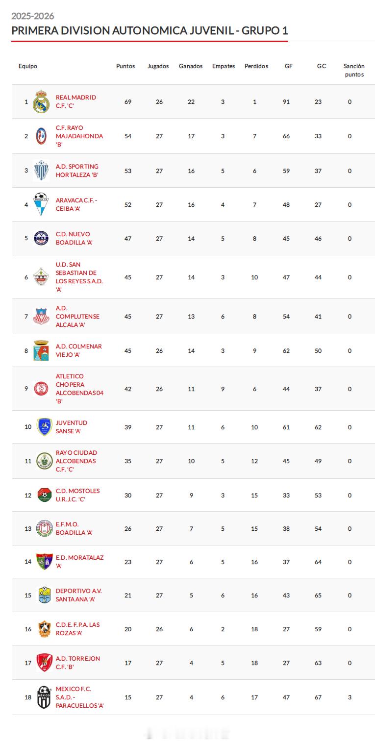375x743 pixels.
Task: Click the Deportivo A.V. Santa Ana crest
Action: point(44,595)
